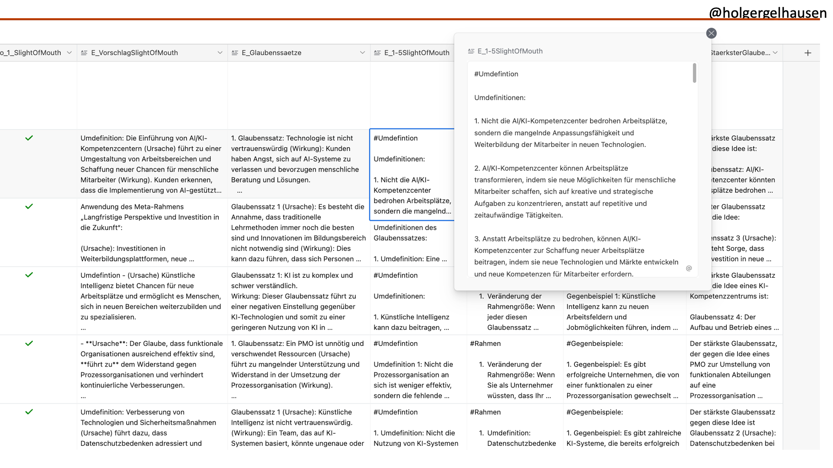The height and width of the screenshot is (468, 833).
Task: Click the long-text icon in E_VorschlagSlightOfMouth header
Action: (x=84, y=53)
